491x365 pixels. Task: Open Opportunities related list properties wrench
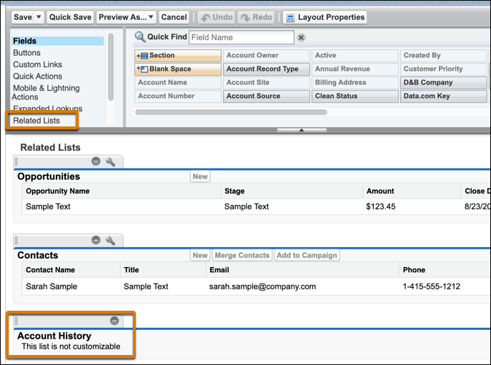tap(110, 161)
